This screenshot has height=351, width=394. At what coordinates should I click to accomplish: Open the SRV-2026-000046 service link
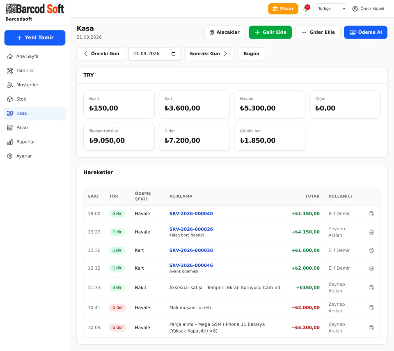191,266
